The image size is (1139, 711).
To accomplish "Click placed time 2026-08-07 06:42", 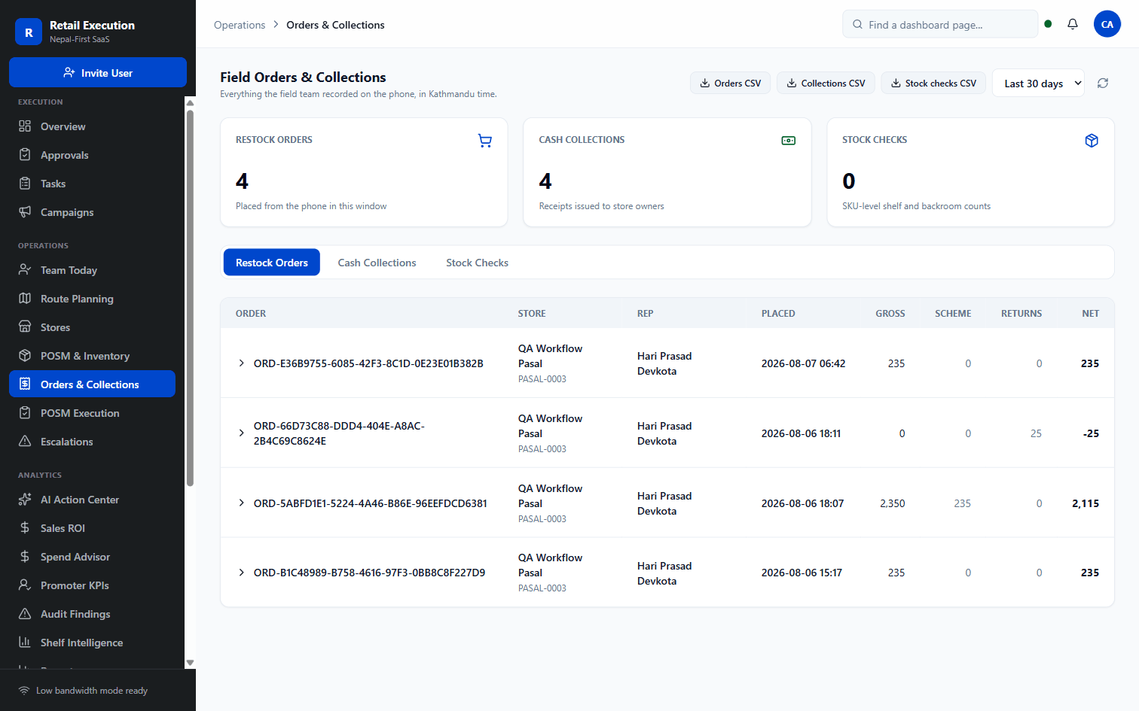I will (803, 363).
